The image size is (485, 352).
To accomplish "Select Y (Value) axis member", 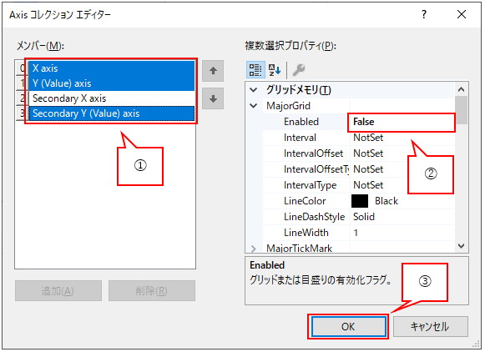I will (112, 83).
